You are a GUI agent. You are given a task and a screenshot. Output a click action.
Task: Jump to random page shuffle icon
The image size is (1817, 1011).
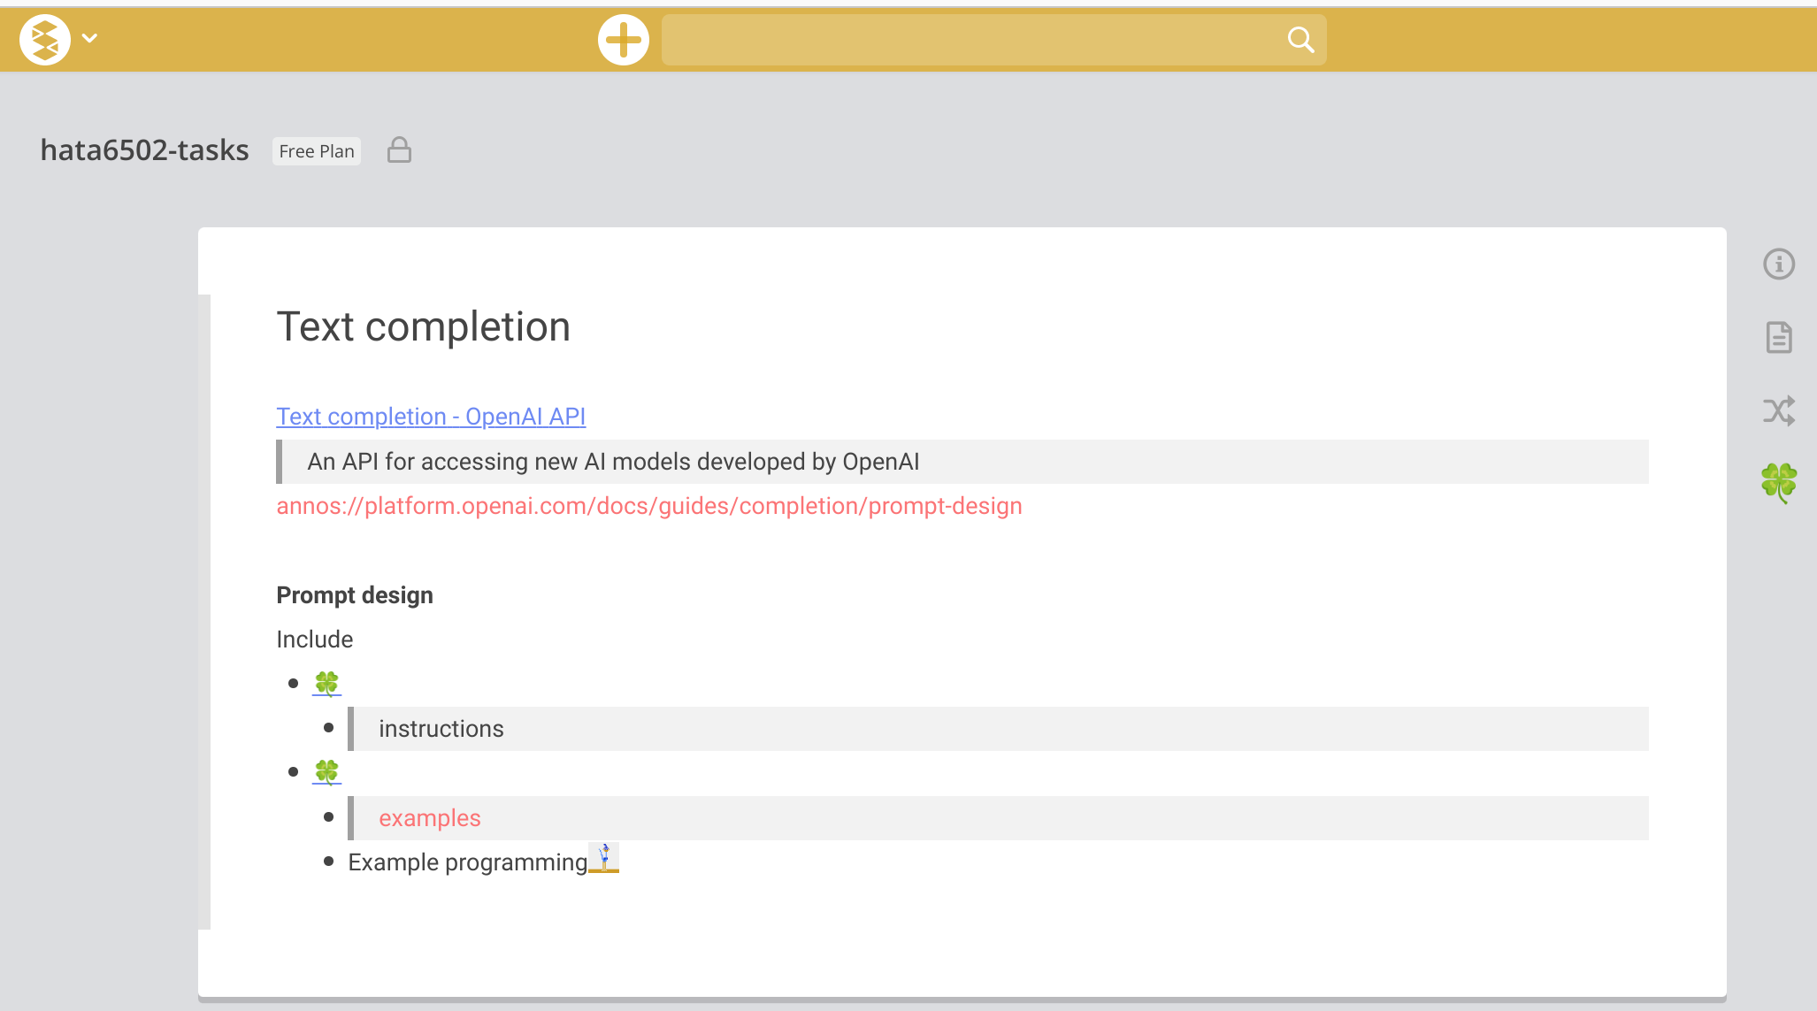1778,410
